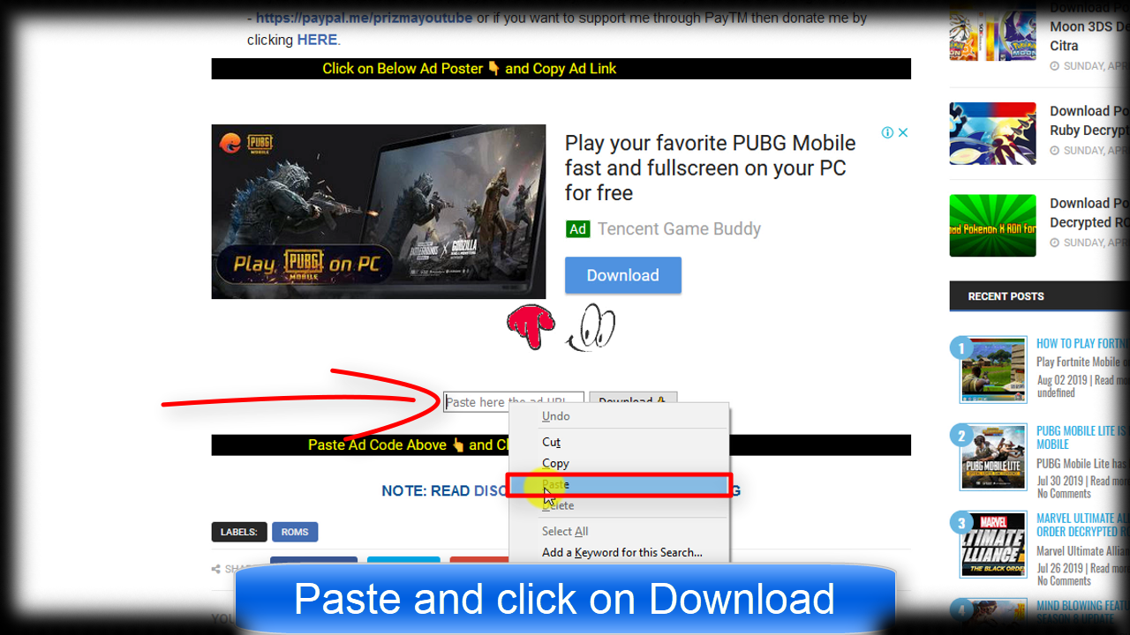Open the 'HOW TO PLAY FORTNITE' recent post
Viewport: 1130px width, 635px height.
click(x=1082, y=343)
